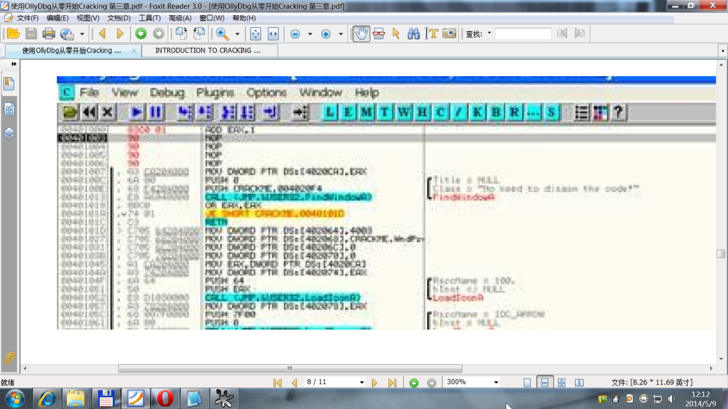
Task: Open the page number dropdown
Action: click(362, 382)
